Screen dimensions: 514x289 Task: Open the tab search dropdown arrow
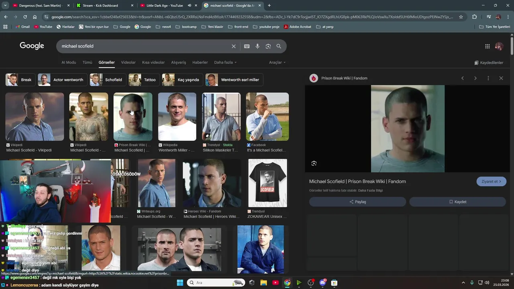tap(5, 6)
